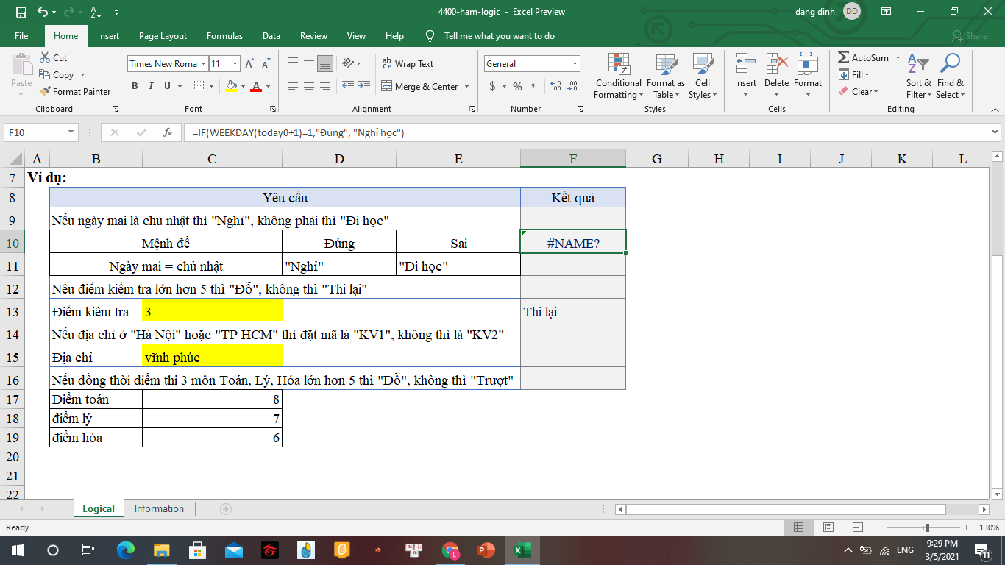This screenshot has height=565, width=1005.
Task: Apply the yellow Fill Color
Action: pos(231,86)
